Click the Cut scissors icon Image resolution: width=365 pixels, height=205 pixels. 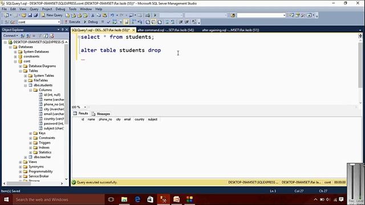[92, 15]
